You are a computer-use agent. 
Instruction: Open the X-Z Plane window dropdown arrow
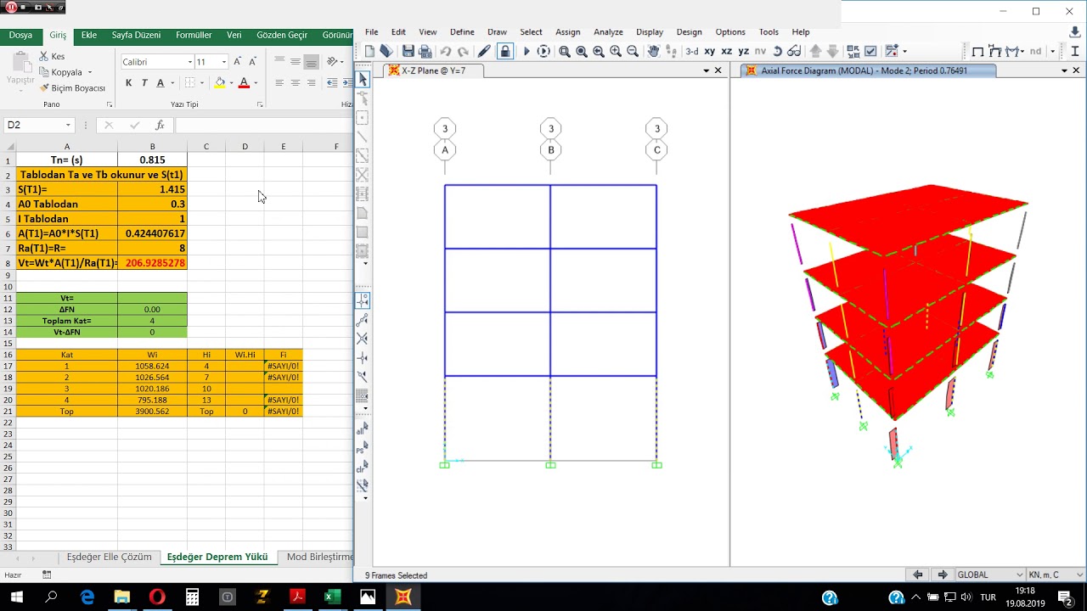tap(707, 71)
